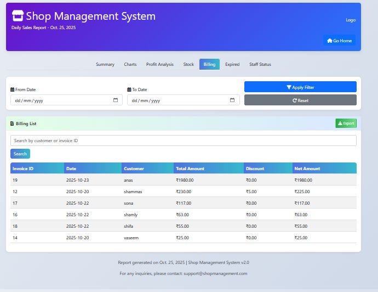The image size is (378, 292).
Task: Click the calendar icon beside From Date label
Action: (x=12, y=89)
